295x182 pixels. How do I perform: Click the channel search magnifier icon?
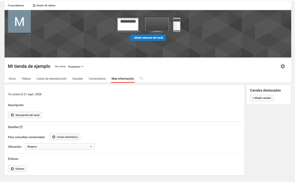coord(141,78)
